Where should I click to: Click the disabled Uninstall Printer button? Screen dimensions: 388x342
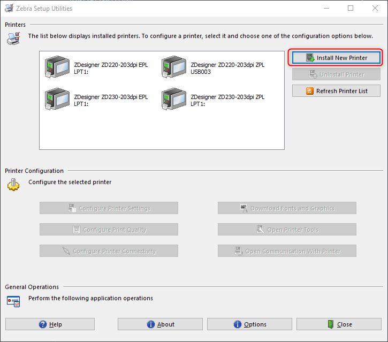click(336, 74)
